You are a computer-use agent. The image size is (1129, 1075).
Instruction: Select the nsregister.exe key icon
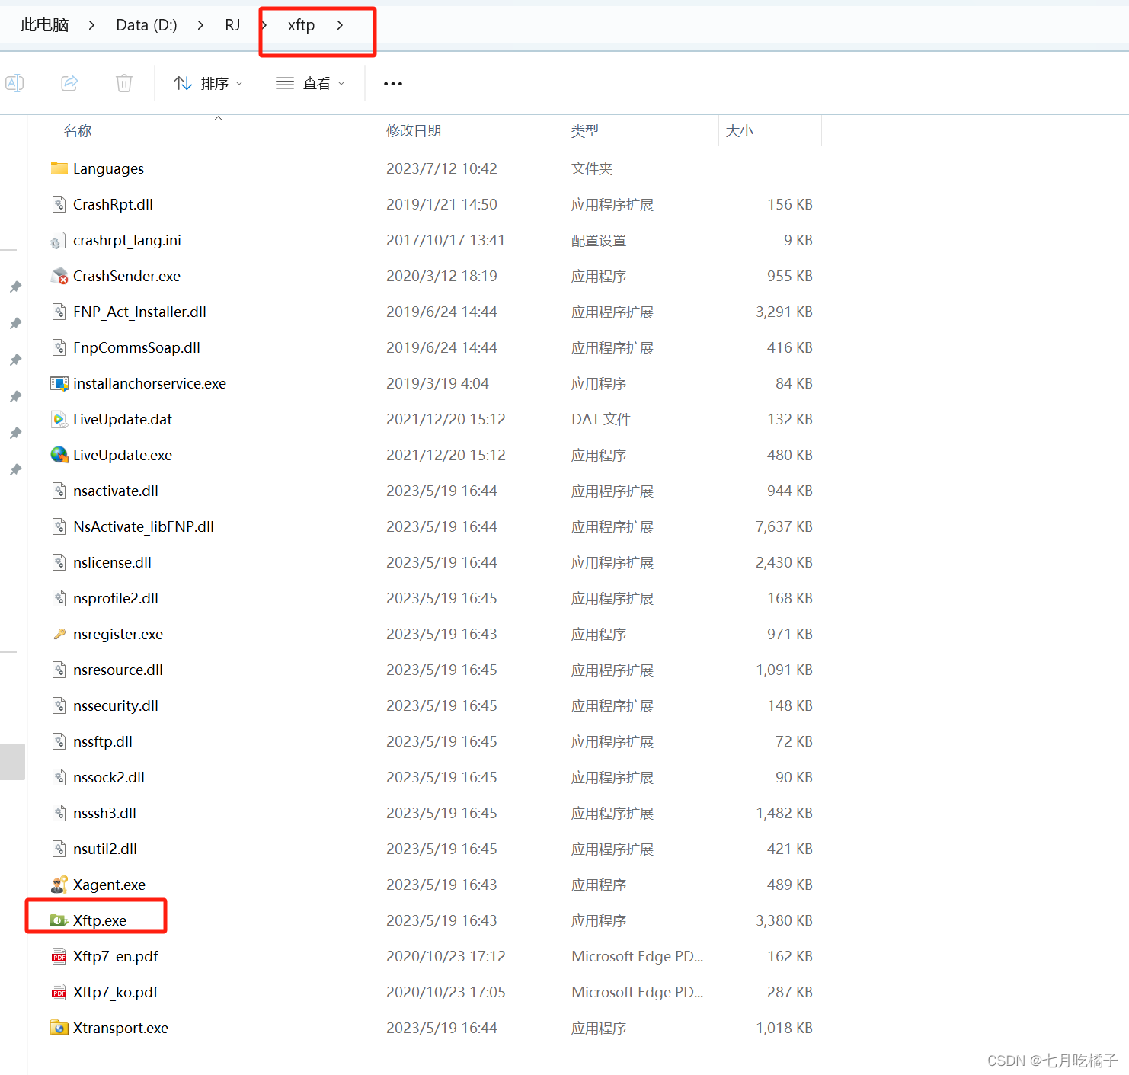tap(59, 634)
